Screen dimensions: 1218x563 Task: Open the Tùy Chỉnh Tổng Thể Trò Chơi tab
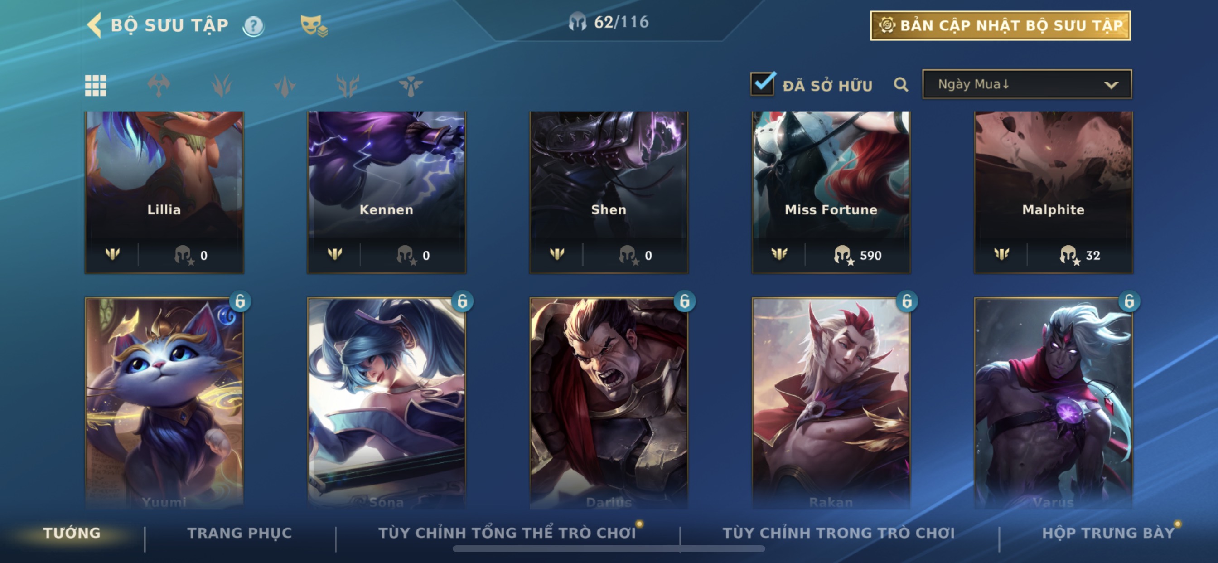507,533
